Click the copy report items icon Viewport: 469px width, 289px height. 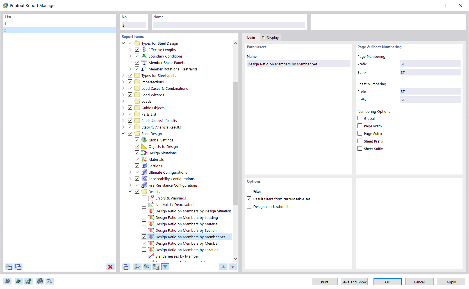pyautogui.click(x=126, y=267)
